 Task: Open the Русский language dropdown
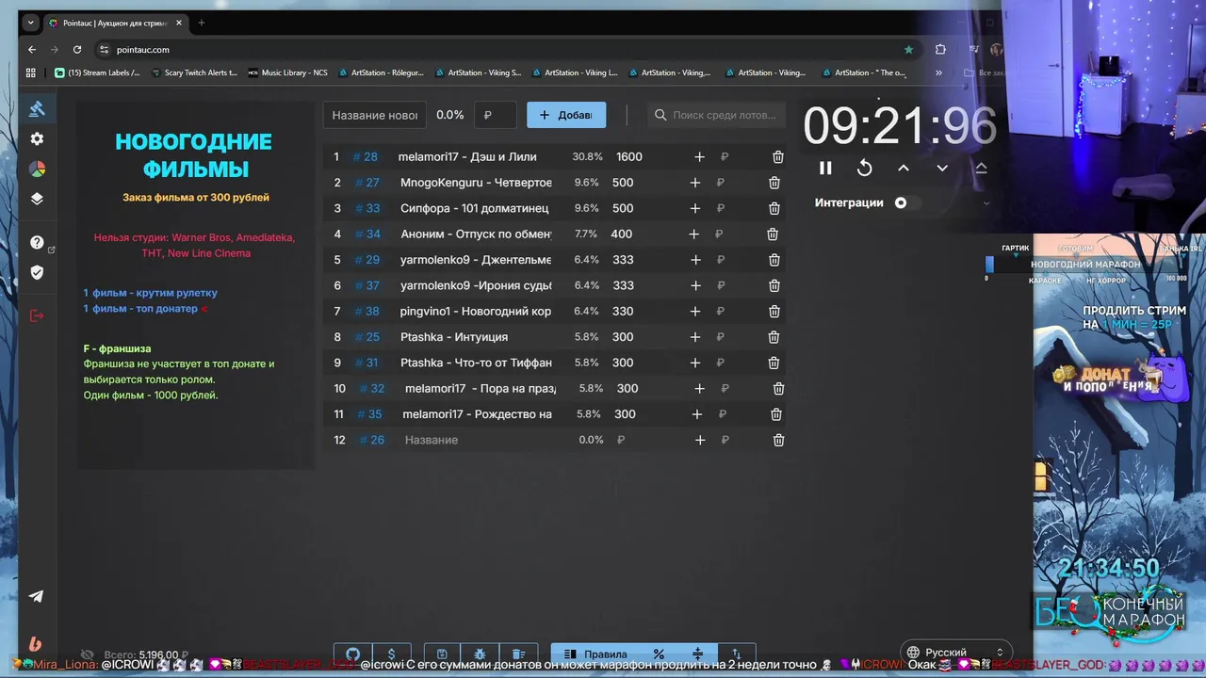click(955, 652)
